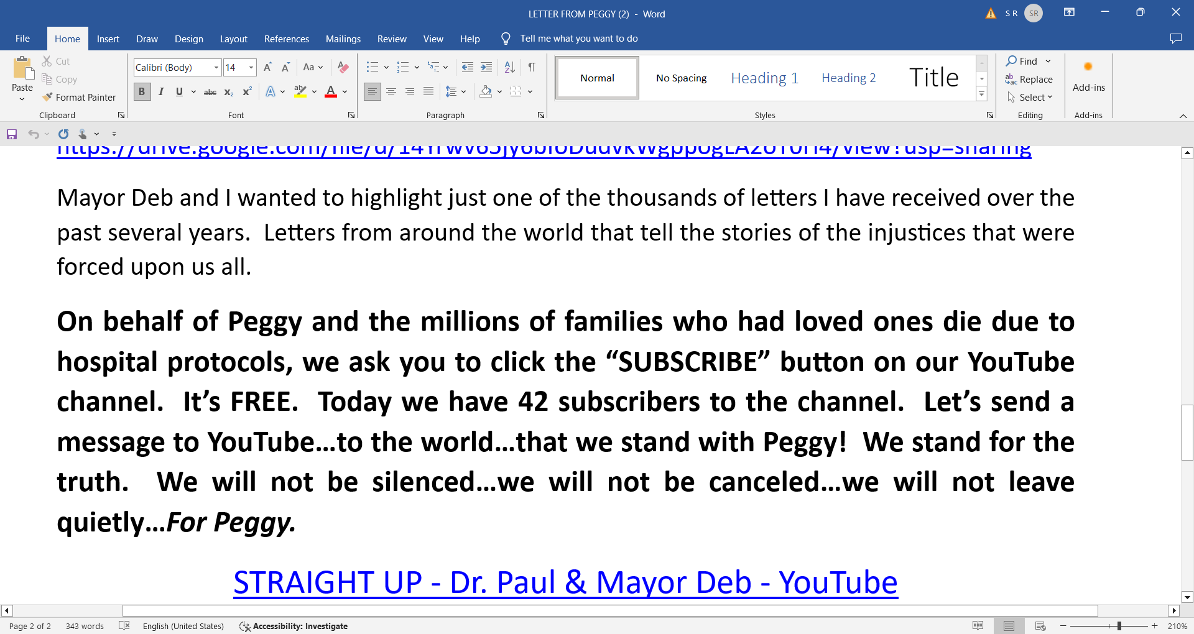Click the Paste clipboard icon

(22, 68)
